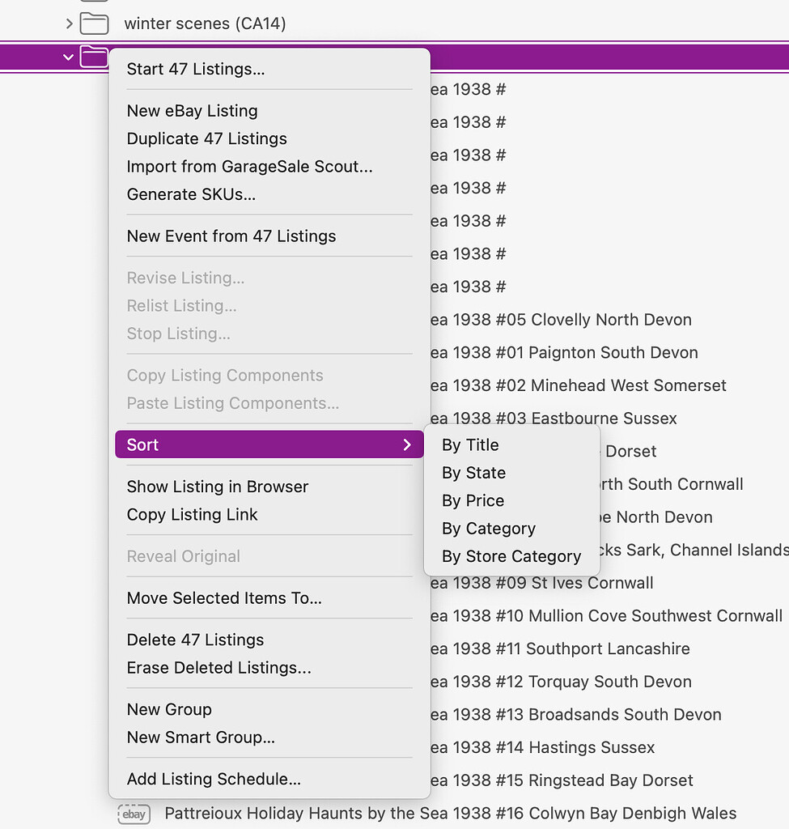Screen dimensions: 789x829
Task: Open the Sort submenu arrow
Action: [x=407, y=444]
